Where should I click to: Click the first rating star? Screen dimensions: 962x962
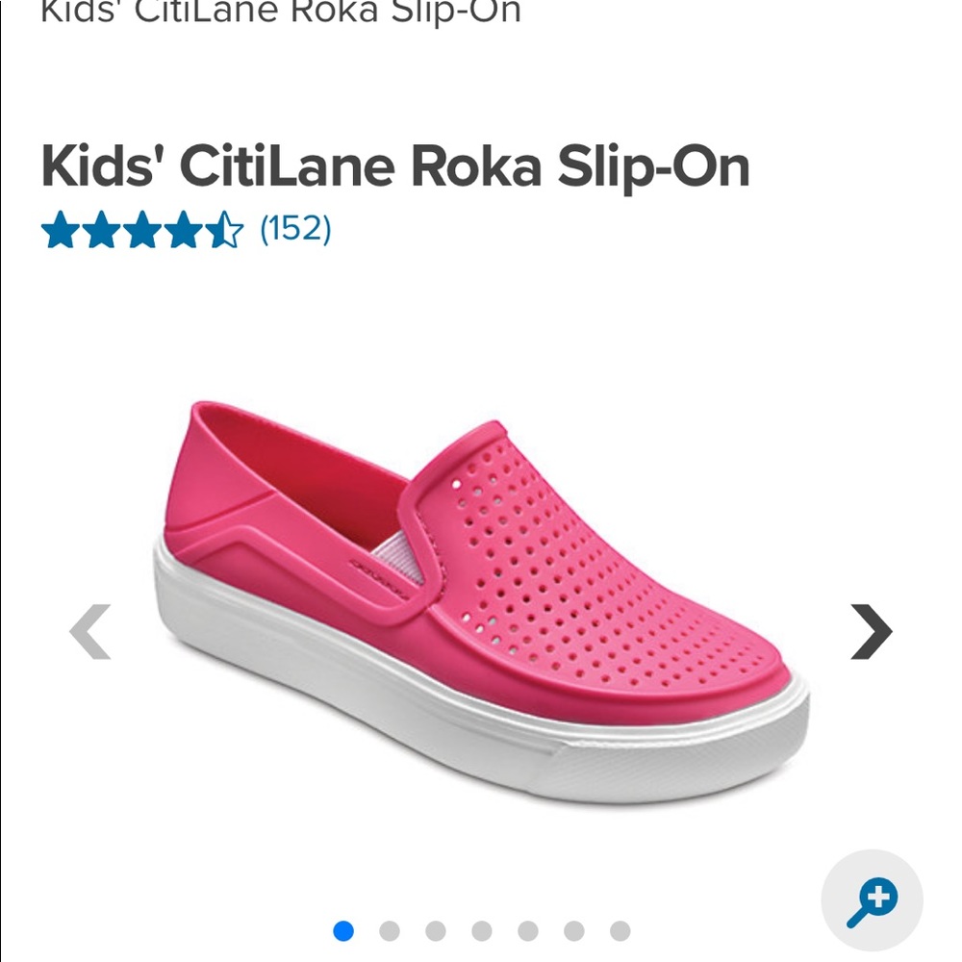click(x=59, y=229)
